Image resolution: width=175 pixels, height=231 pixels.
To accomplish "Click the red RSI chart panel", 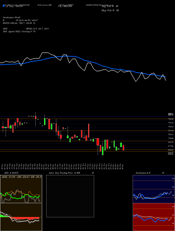I will click(154, 217).
